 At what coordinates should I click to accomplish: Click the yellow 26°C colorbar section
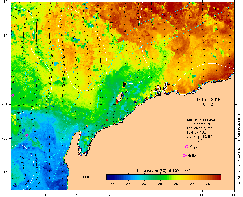tap(176, 177)
